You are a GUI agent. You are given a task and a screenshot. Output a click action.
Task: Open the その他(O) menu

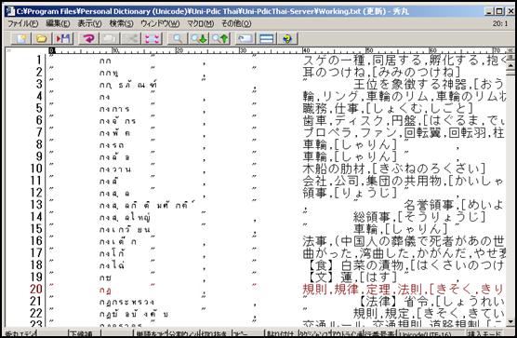tap(236, 24)
